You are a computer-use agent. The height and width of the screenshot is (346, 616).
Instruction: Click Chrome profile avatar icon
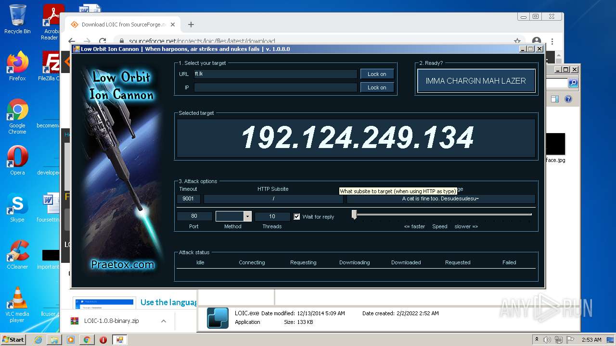[537, 41]
